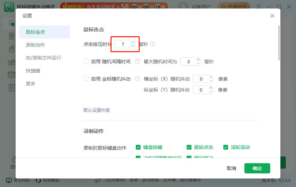This screenshot has height=187, width=296.
Task: Select the code window icon in main sidebar
Action: click(12, 75)
